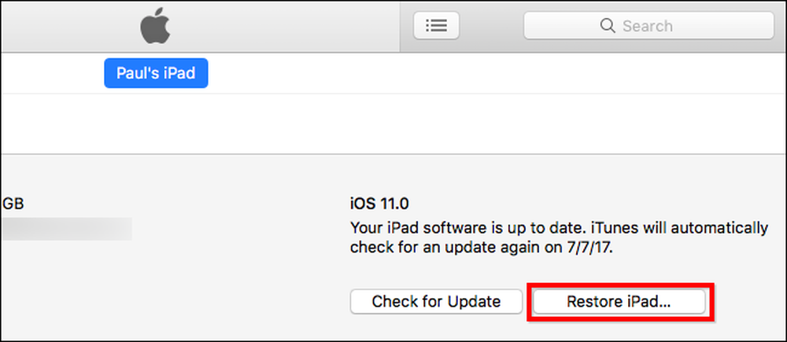
Task: Select the Paul's iPad device button
Action: [156, 73]
